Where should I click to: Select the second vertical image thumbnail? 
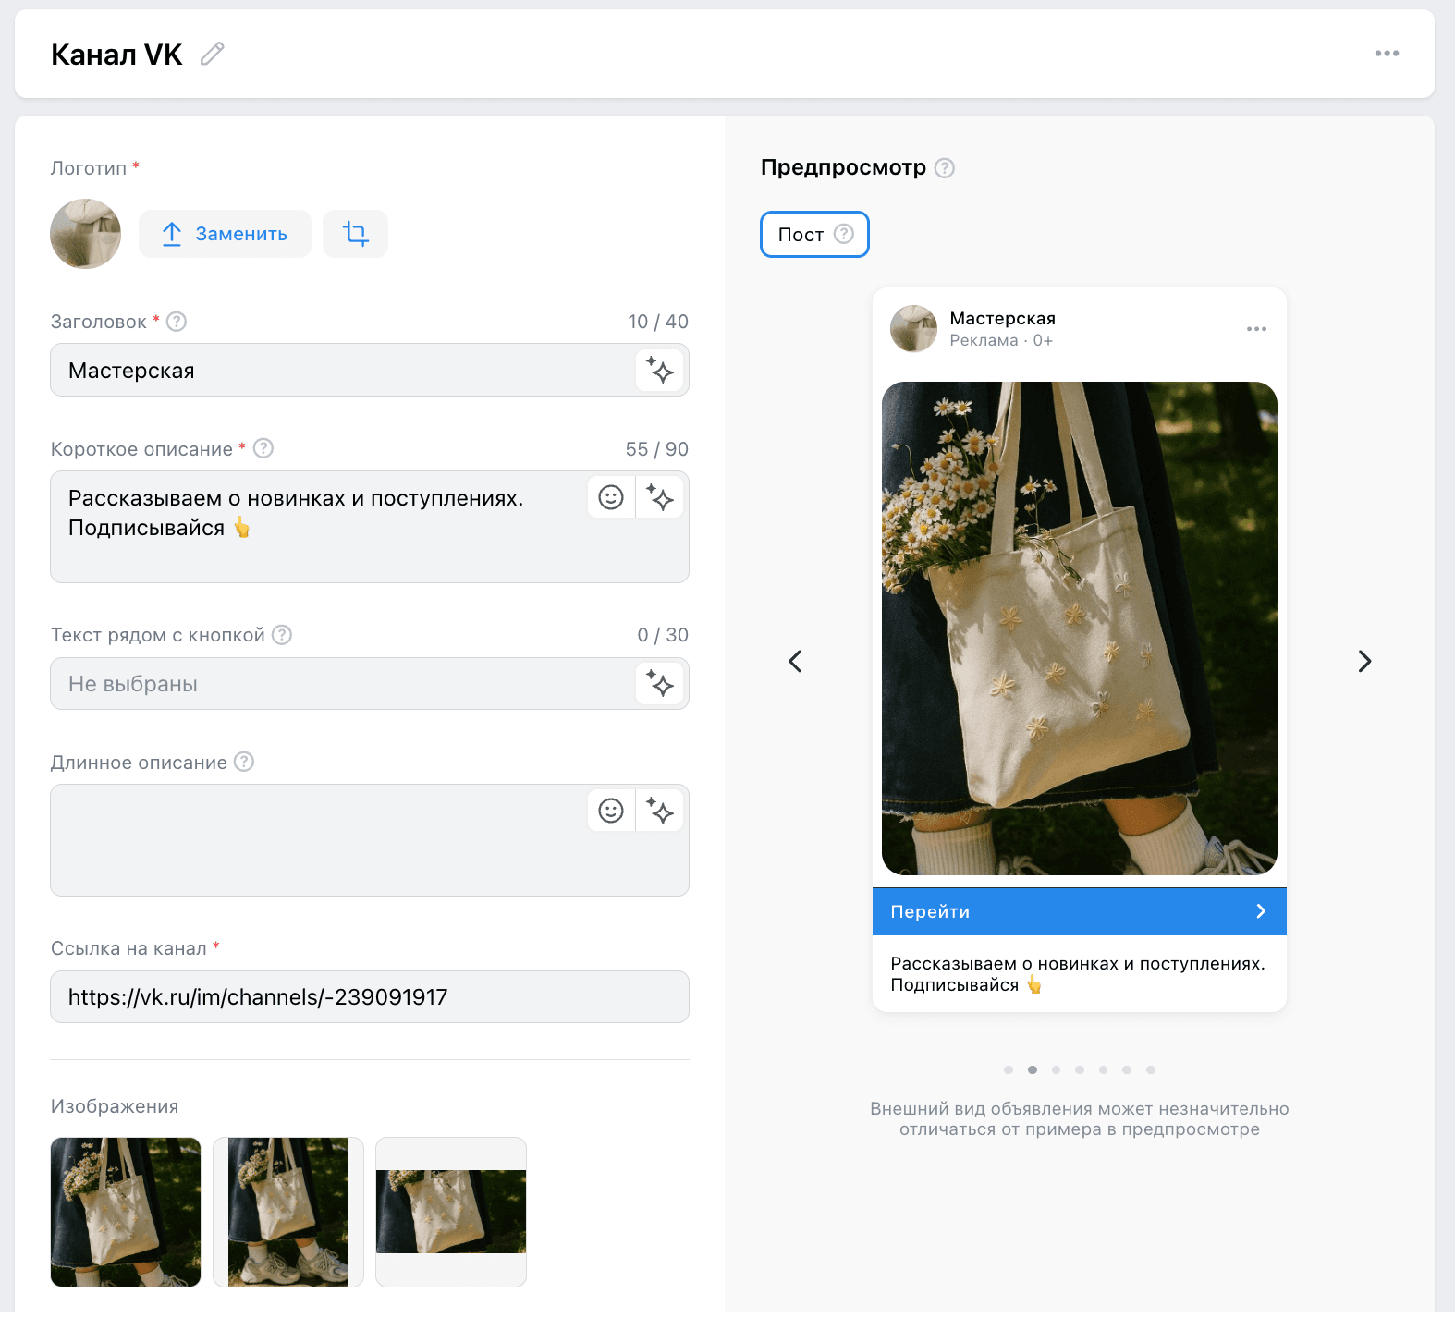click(288, 1212)
